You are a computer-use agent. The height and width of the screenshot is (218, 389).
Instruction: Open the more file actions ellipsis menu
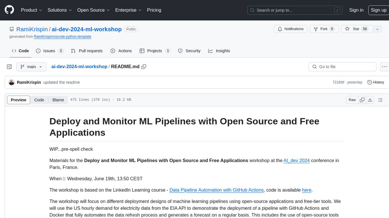point(384,67)
